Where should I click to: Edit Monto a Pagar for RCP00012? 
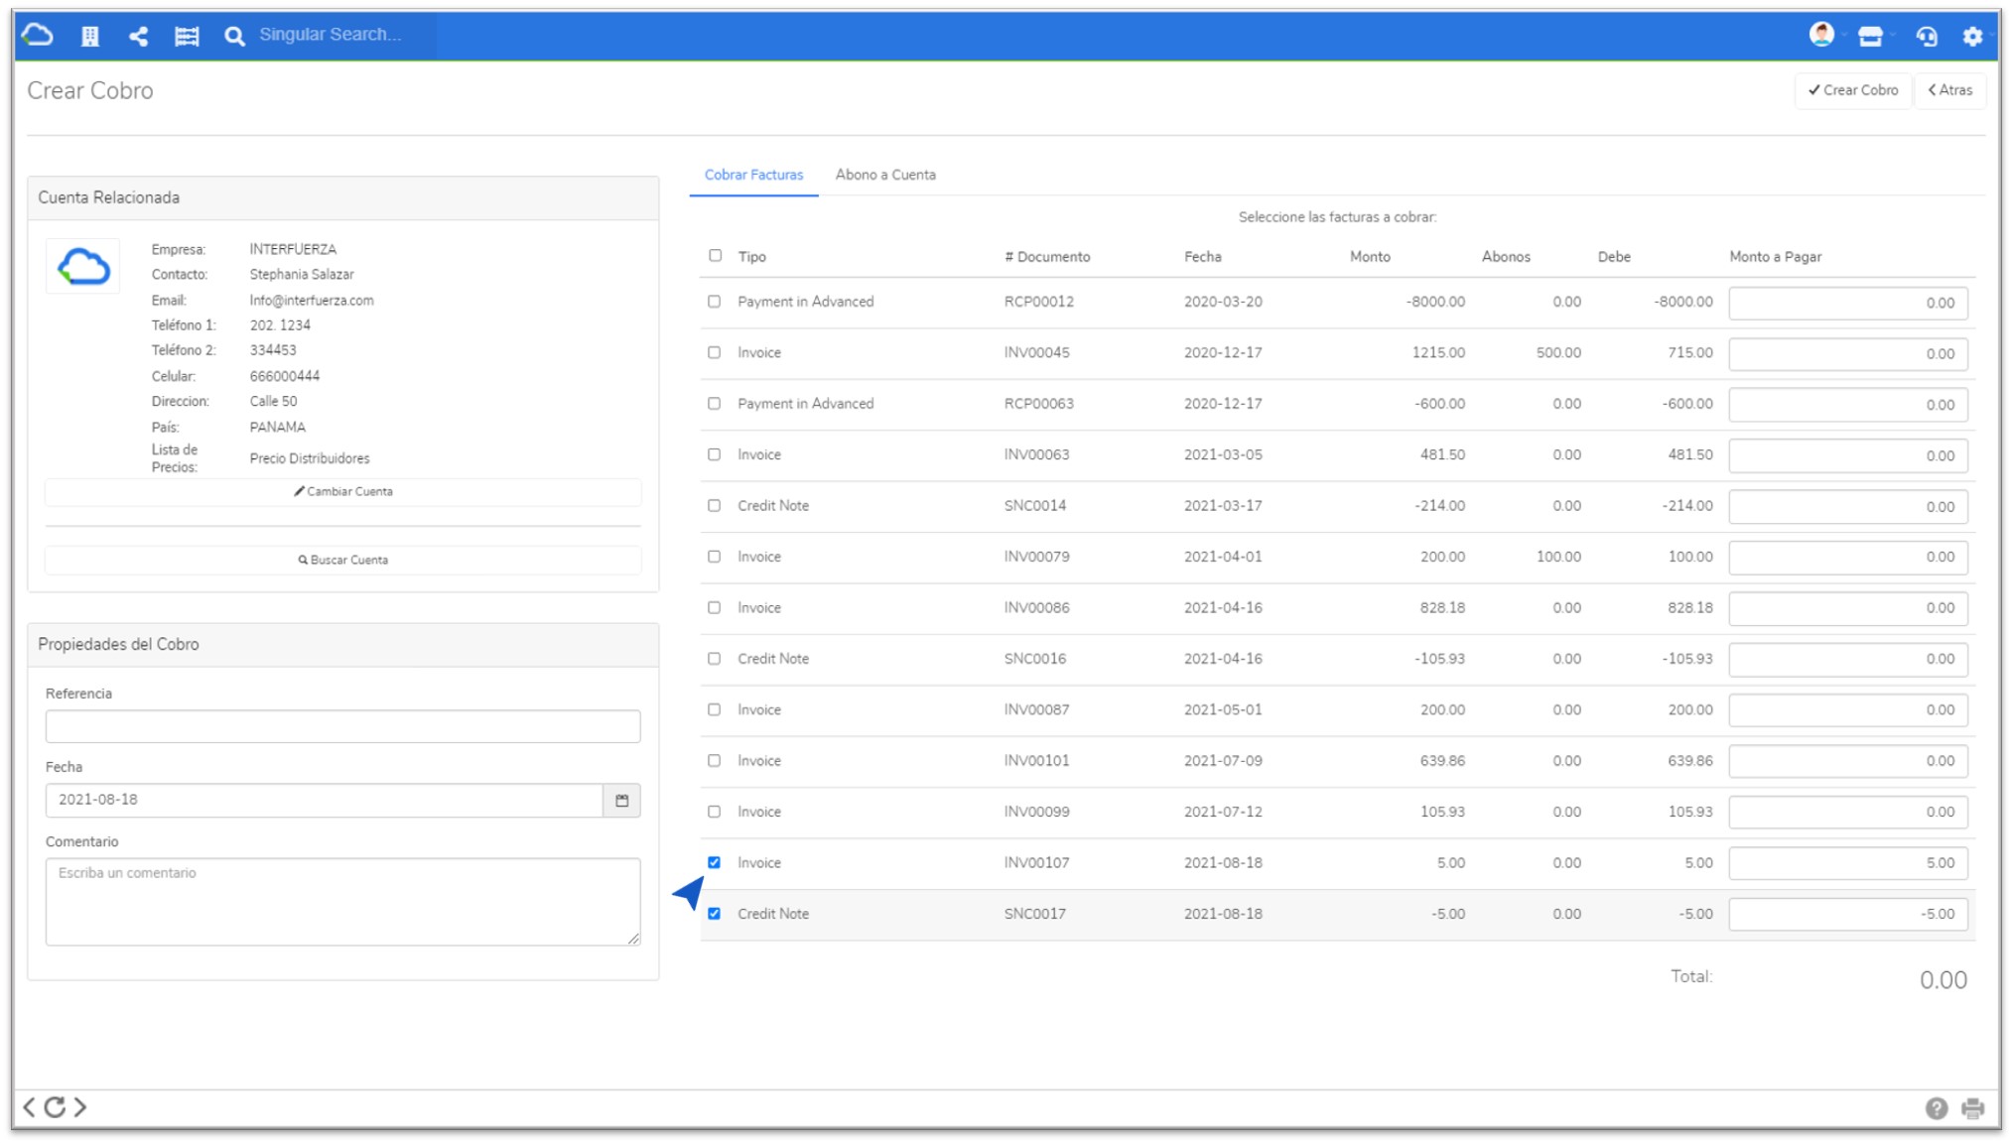[x=1848, y=304]
